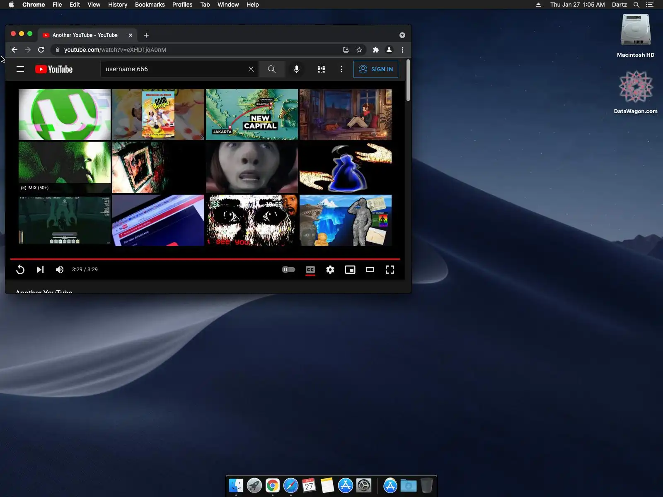Image resolution: width=663 pixels, height=497 pixels.
Task: Open the frightened face close-up video
Action: 252,167
